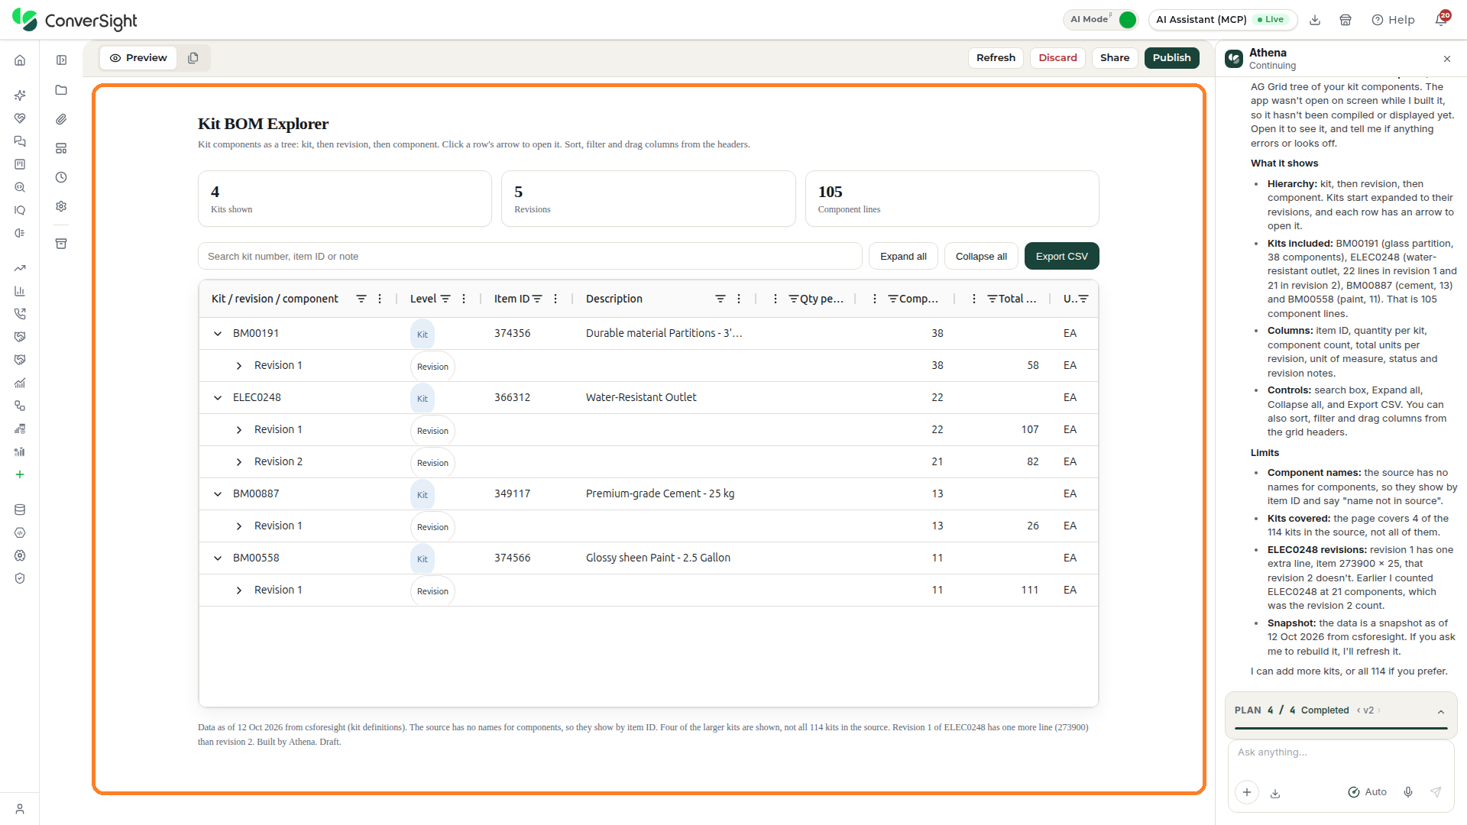Open the clock history icon
The height and width of the screenshot is (825, 1467).
(x=61, y=177)
